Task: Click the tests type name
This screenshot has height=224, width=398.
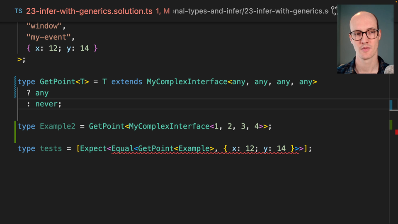Action: point(51,149)
